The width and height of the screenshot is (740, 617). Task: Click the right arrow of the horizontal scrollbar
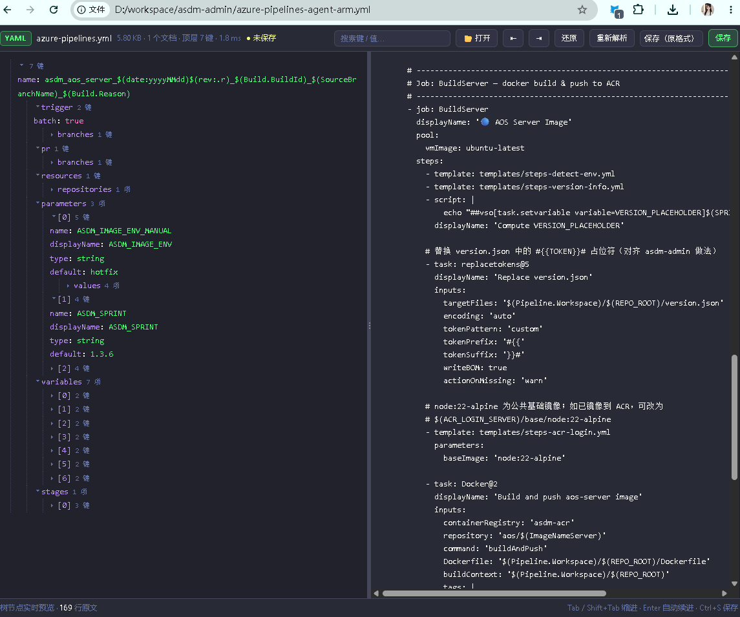[724, 593]
